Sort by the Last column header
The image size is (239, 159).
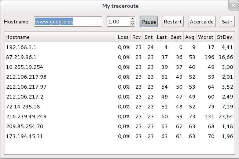pyautogui.click(x=162, y=37)
